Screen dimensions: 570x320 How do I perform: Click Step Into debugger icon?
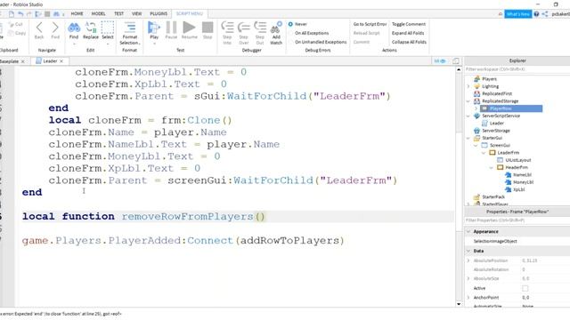[x=227, y=28]
